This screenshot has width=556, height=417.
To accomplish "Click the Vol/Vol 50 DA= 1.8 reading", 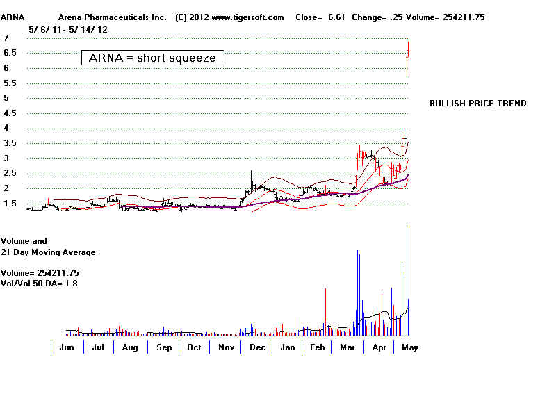I will 40,284.
